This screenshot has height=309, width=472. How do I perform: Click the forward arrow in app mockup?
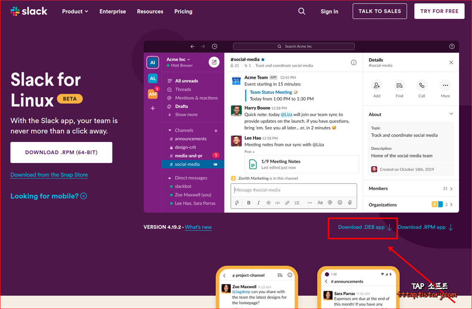(203, 46)
